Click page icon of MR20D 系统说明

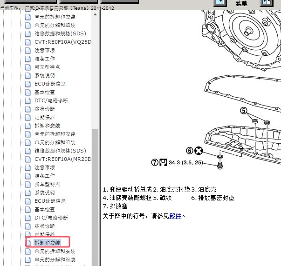point(28,193)
